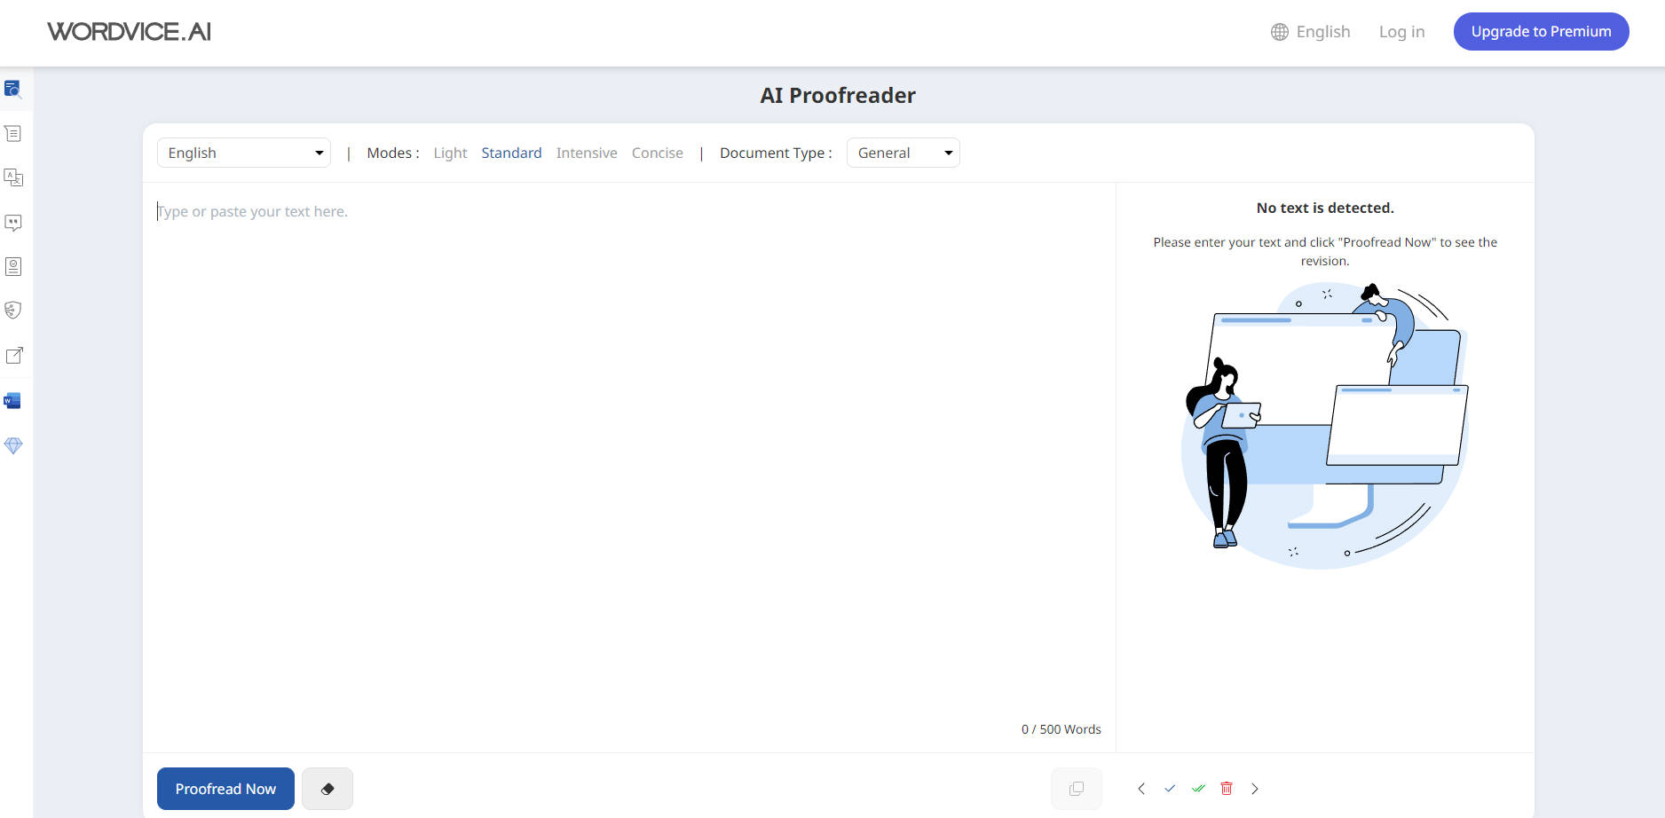Open the Plagiarism Checker shield icon
The height and width of the screenshot is (818, 1665).
(13, 311)
